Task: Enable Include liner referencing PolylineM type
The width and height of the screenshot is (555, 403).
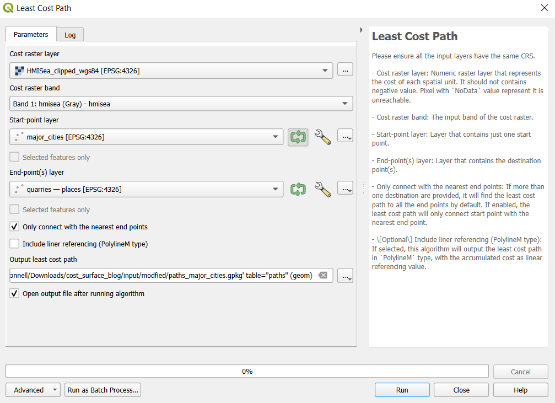Action: [14, 243]
